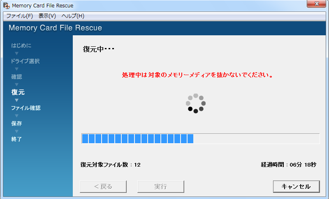The image size is (329, 199).
Task: Click the spinning loading indicator
Action: (196, 103)
